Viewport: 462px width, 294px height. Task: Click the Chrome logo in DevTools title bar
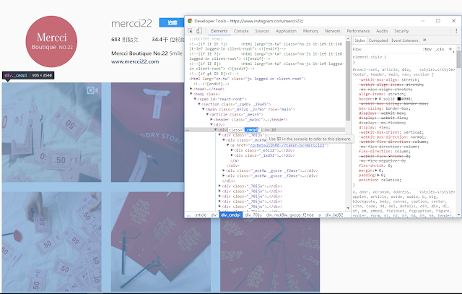tap(190, 21)
